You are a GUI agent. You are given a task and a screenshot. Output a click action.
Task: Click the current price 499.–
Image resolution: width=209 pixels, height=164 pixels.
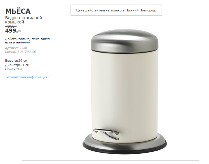click(13, 31)
